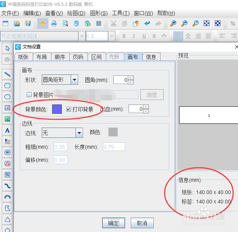238x232 pixels.
Task: Select the text tool A
Action: [7, 130]
